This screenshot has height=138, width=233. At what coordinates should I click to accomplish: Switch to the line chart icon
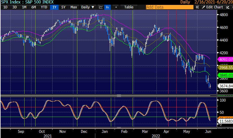point(101,7)
